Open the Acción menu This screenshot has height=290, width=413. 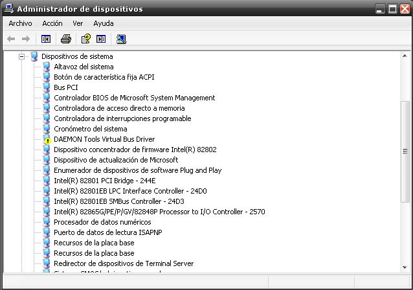[52, 23]
